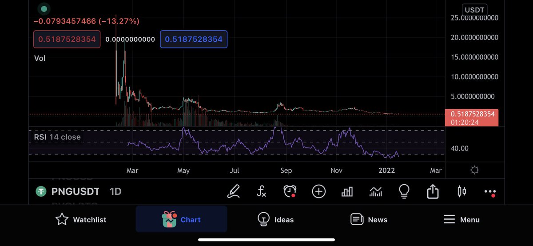
Task: Tap the Sep label on time axis
Action: (286, 170)
